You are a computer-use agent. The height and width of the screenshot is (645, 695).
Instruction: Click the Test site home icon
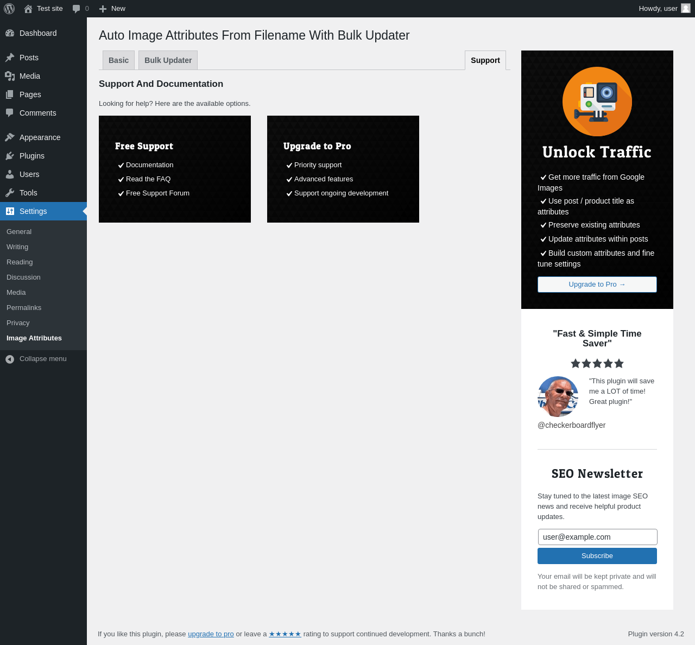tap(28, 9)
